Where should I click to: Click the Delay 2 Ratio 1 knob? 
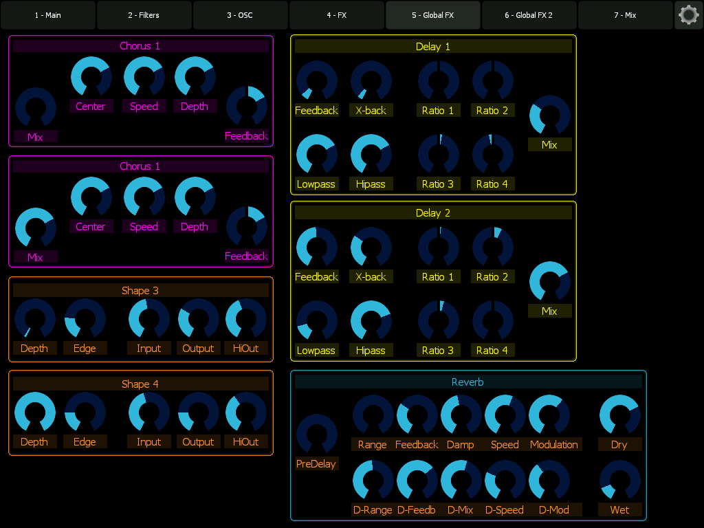(x=439, y=247)
